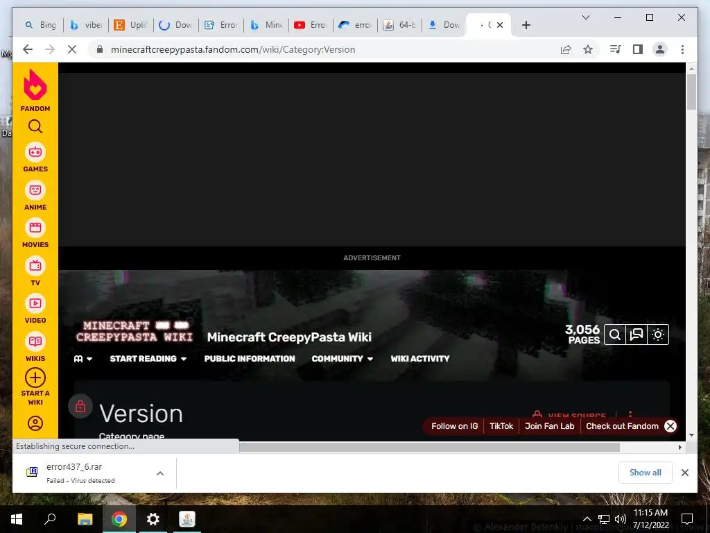The height and width of the screenshot is (533, 710).
Task: Close the current loading tab
Action: pyautogui.click(x=500, y=25)
